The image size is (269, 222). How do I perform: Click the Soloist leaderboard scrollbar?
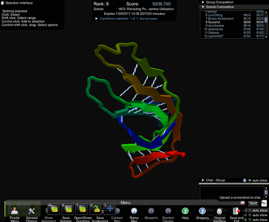(266, 24)
